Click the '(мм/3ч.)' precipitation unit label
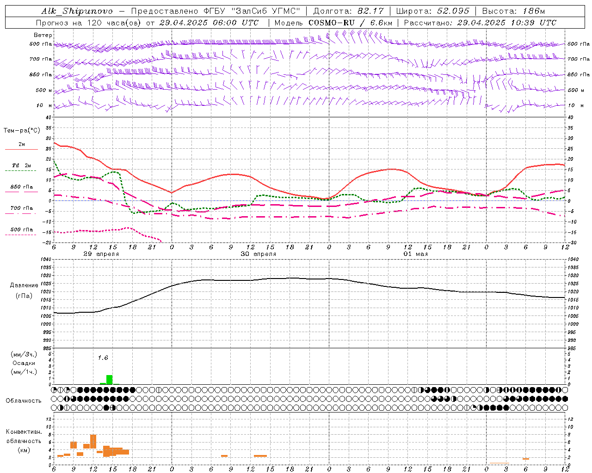 coord(24,354)
